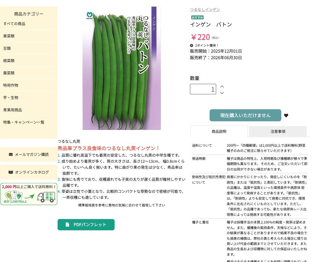Image resolution: width=314 pixels, height=262 pixels.
Task: Decrease quantity with down arrow
Action: 222,93
